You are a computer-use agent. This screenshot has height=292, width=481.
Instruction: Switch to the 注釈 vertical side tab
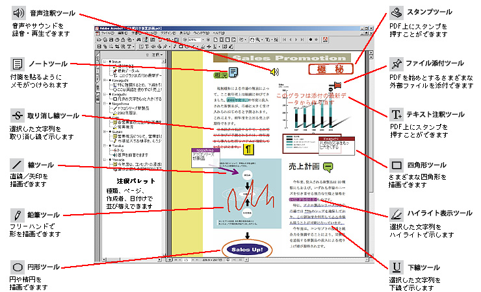coord(97,88)
